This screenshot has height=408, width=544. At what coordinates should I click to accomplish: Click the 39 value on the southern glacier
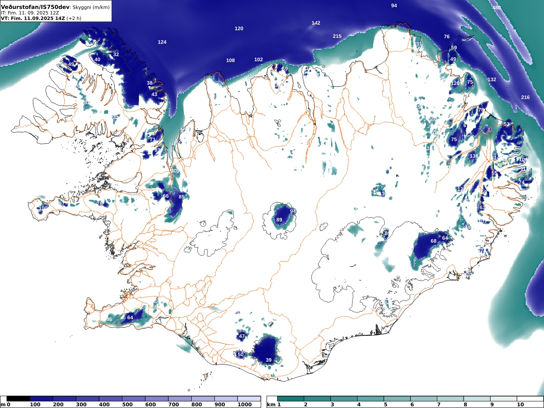point(269,360)
